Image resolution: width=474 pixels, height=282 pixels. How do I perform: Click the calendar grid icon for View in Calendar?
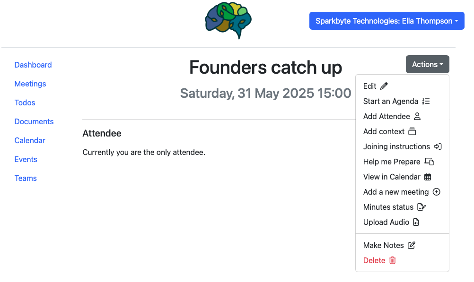[428, 177]
